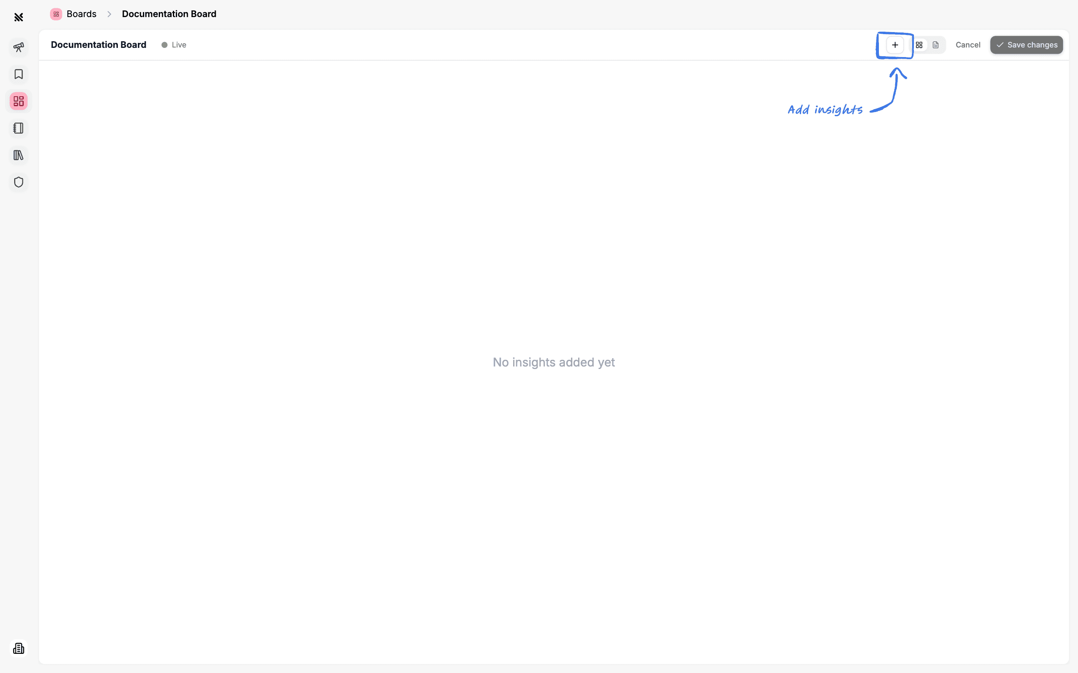Switch to document layout view

pos(936,45)
